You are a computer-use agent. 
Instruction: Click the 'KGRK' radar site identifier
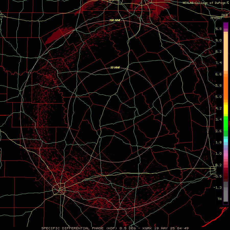(x=147, y=228)
